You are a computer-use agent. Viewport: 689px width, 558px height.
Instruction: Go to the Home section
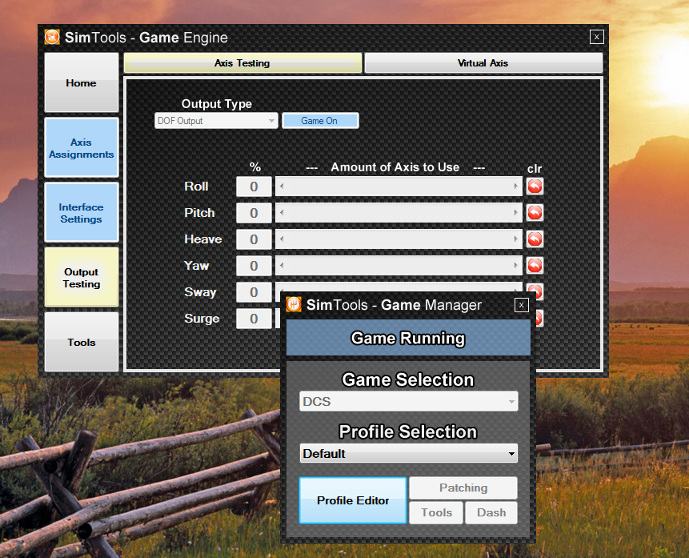click(82, 82)
